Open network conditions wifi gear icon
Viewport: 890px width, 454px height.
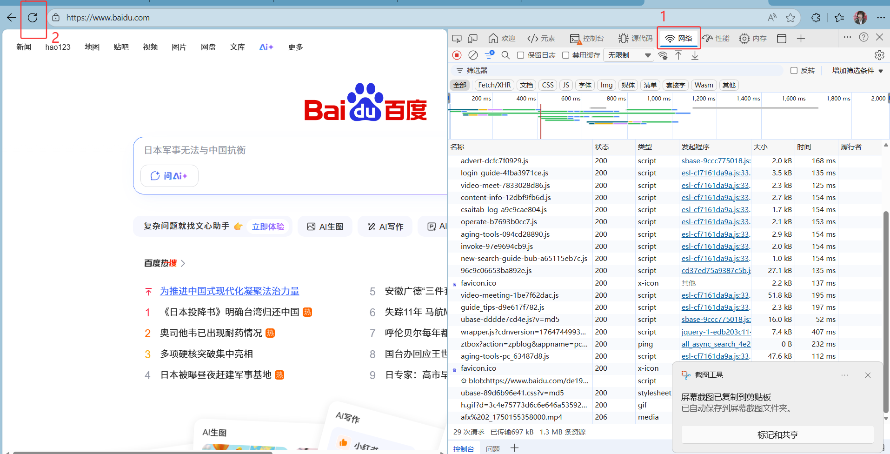point(663,55)
